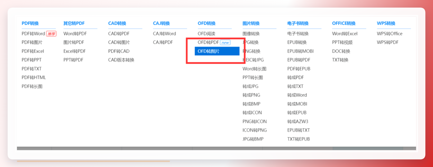Open the PDF转长图 option
The height and width of the screenshot is (167, 433).
(32, 86)
